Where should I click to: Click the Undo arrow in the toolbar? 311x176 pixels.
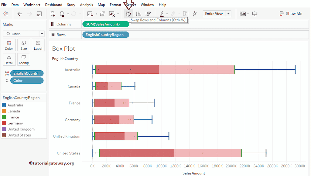20,14
